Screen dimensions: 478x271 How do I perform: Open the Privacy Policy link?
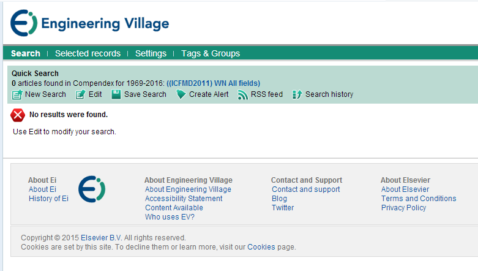(x=403, y=208)
